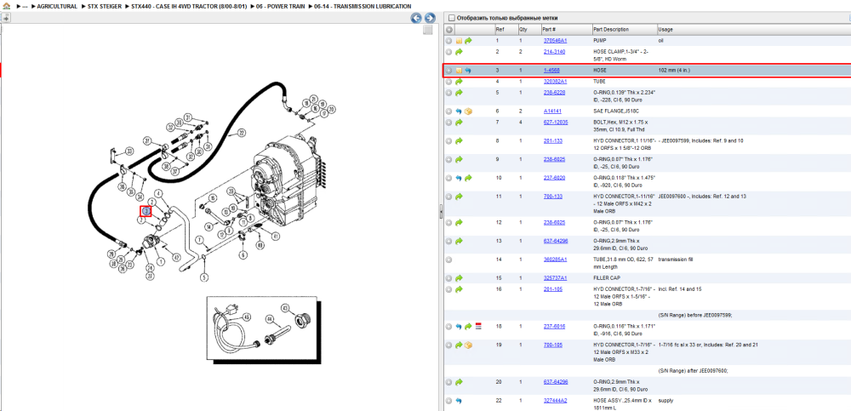Click '102 mm (4 in.)' usage text
This screenshot has height=411, width=851.
[674, 71]
